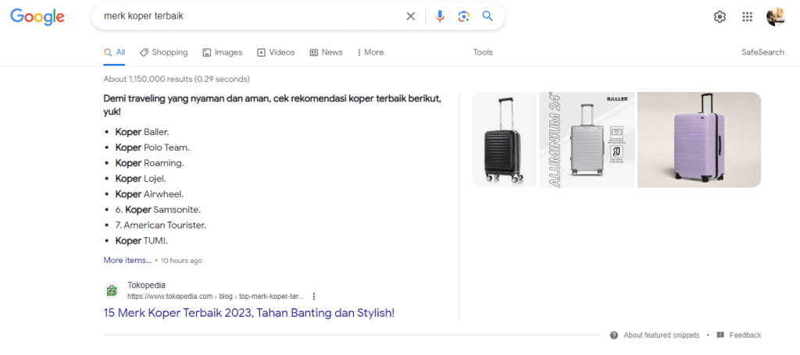
Task: Start voice search with microphone icon
Action: tap(440, 16)
